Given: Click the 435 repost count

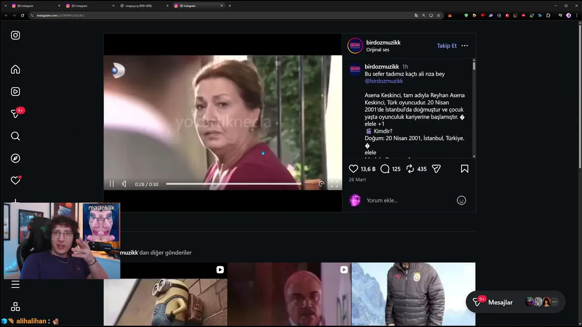Looking at the screenshot, I should coord(422,169).
